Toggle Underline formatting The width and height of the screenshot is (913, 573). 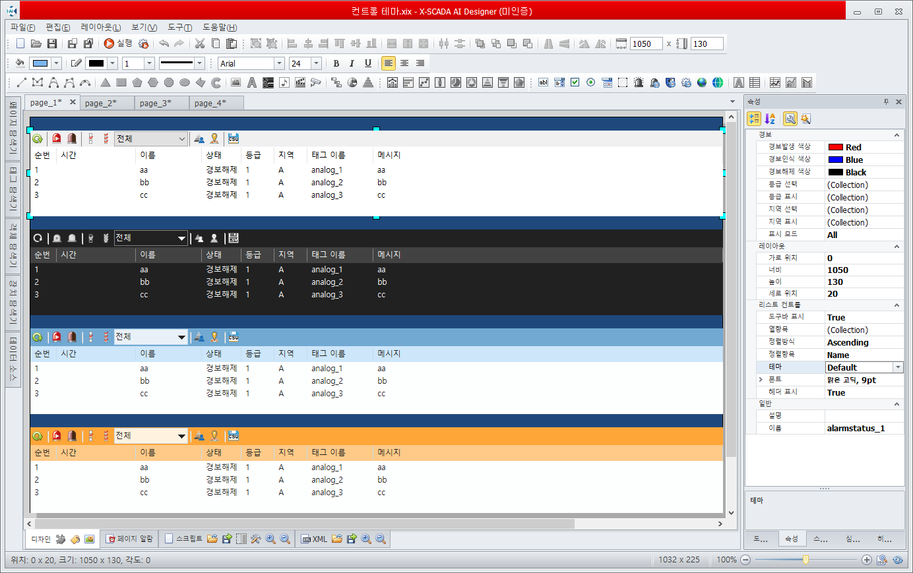(367, 63)
